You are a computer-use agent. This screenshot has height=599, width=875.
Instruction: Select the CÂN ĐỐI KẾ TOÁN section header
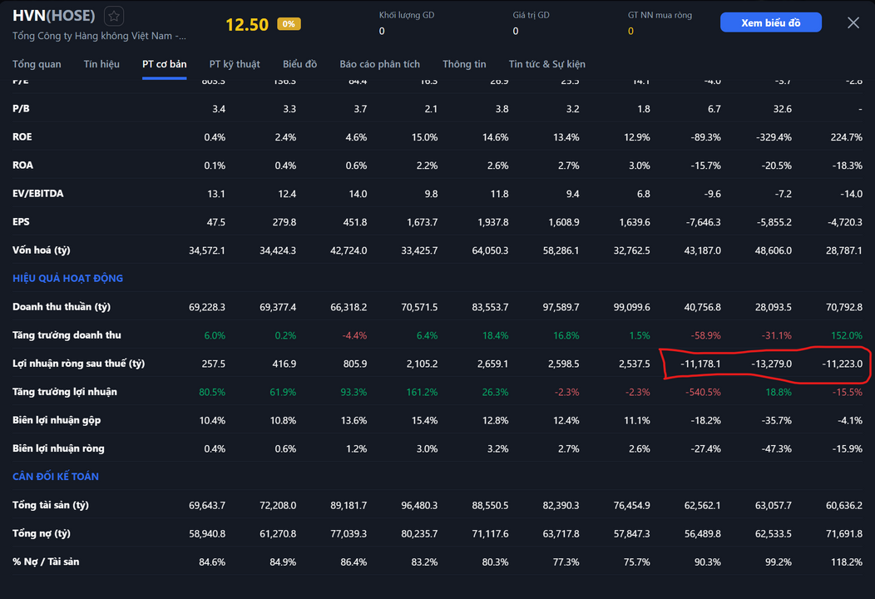56,476
